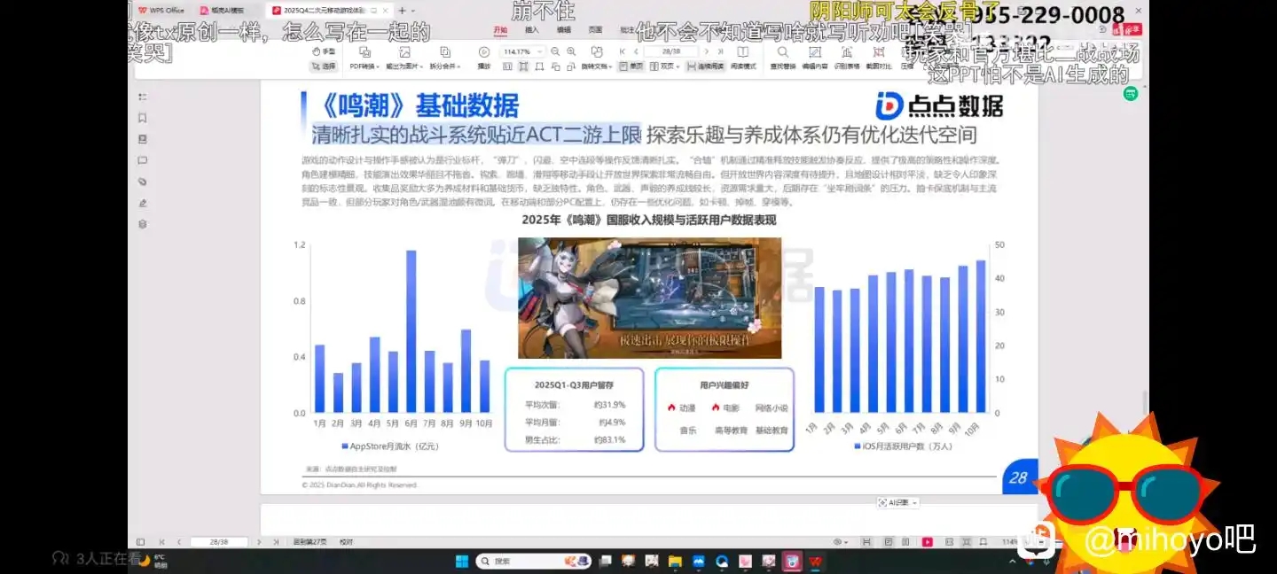This screenshot has width=1277, height=574.
Task: Open 查找替换 find and replace tool
Action: [782, 58]
